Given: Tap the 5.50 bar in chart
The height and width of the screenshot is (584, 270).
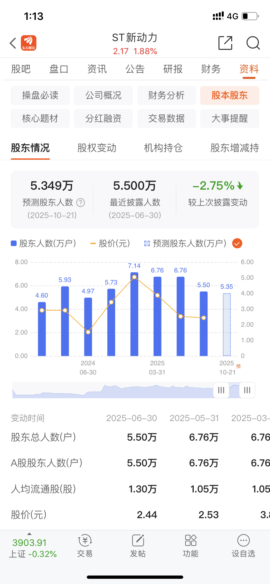Looking at the screenshot, I should [x=203, y=324].
